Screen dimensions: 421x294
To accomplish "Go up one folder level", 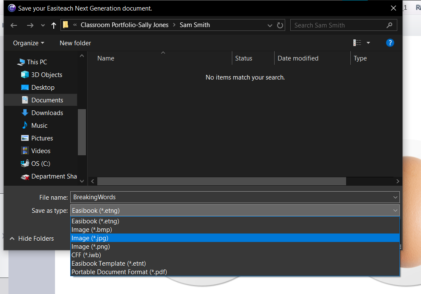I will 54,25.
